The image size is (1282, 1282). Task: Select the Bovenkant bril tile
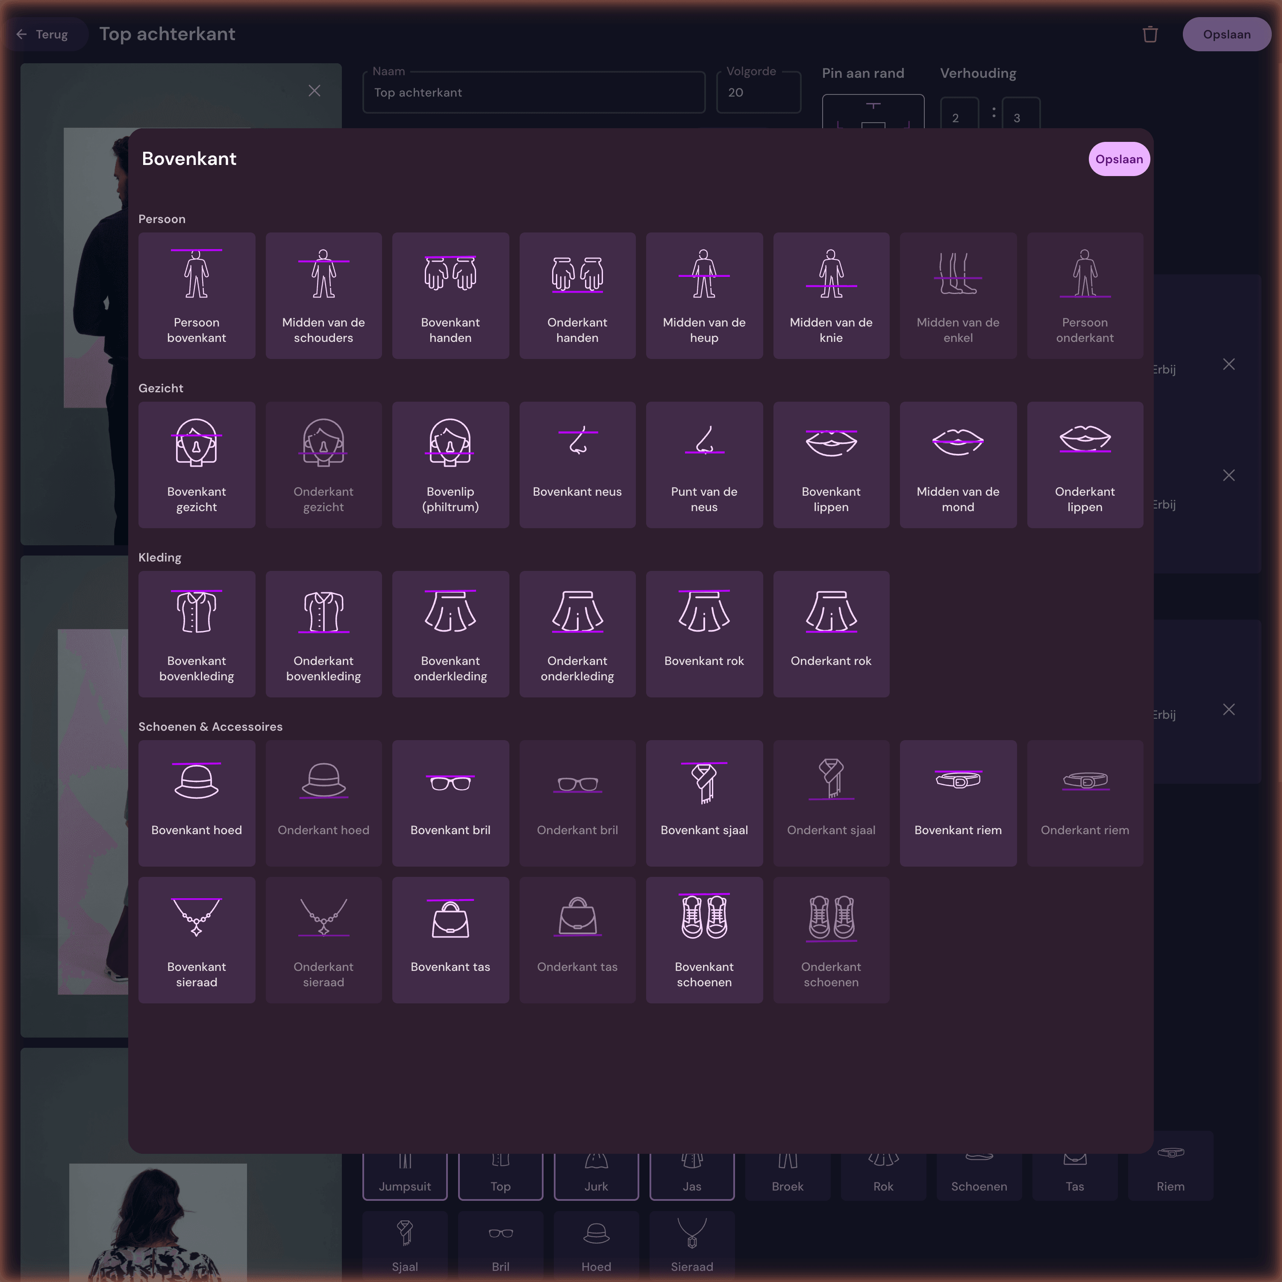(x=450, y=803)
